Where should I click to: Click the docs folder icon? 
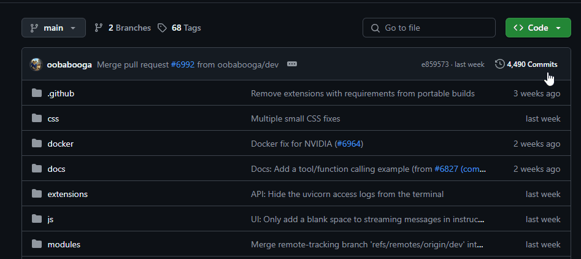pos(37,169)
